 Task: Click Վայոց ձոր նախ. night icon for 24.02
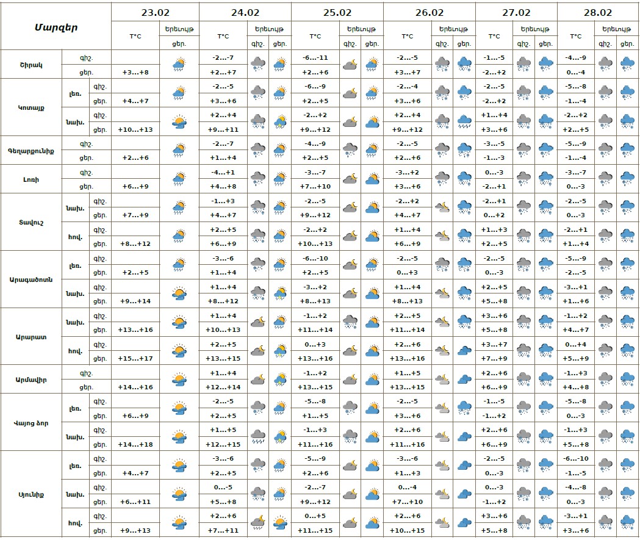pos(257,436)
